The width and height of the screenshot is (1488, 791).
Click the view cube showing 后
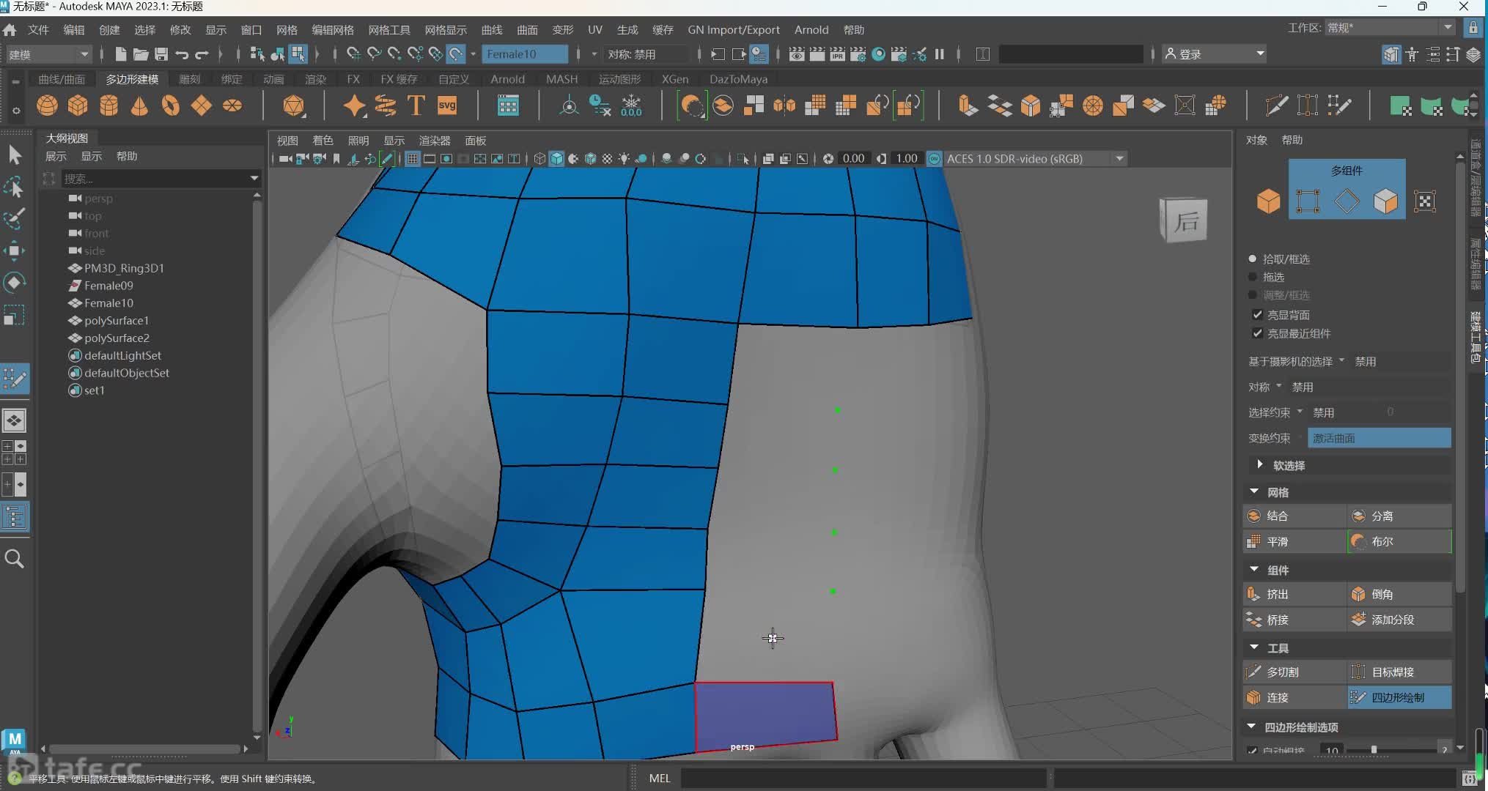click(1184, 220)
